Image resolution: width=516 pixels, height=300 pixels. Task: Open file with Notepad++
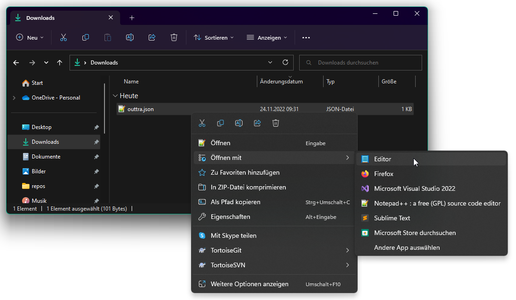431,204
